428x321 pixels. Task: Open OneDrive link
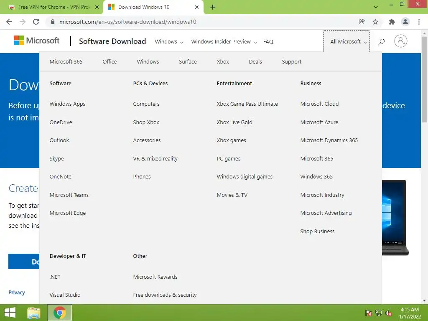[61, 122]
